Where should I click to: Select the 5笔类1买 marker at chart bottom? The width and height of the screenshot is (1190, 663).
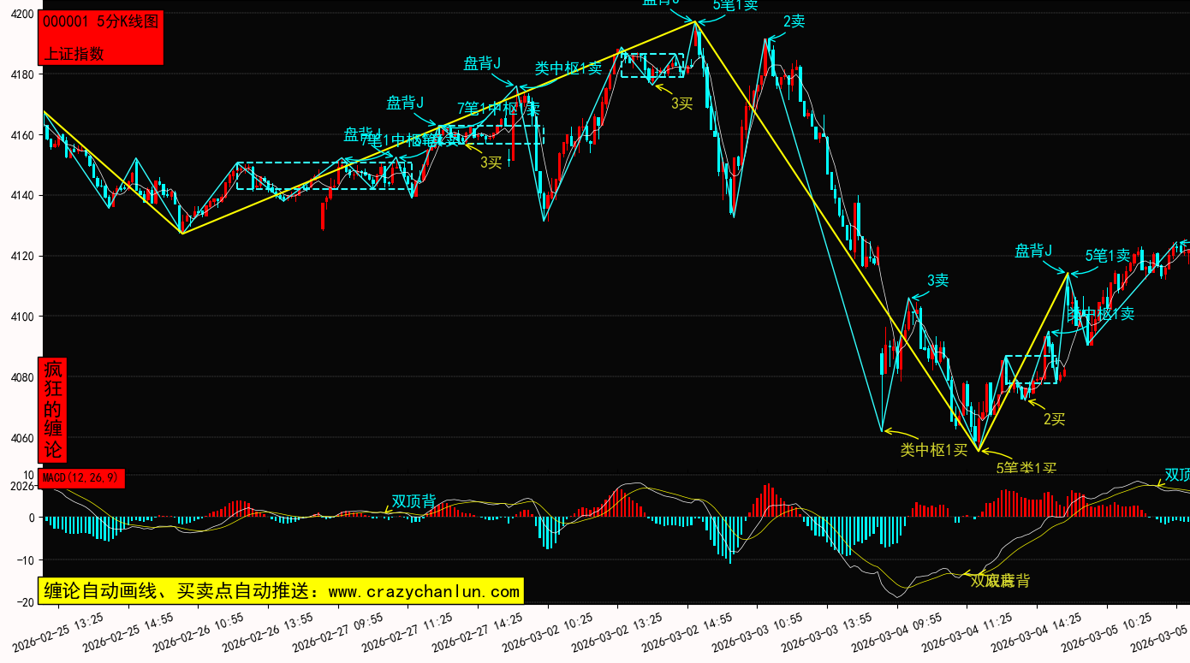[x=1026, y=467]
